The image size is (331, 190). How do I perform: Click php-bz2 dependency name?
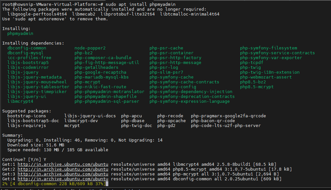point(84,53)
